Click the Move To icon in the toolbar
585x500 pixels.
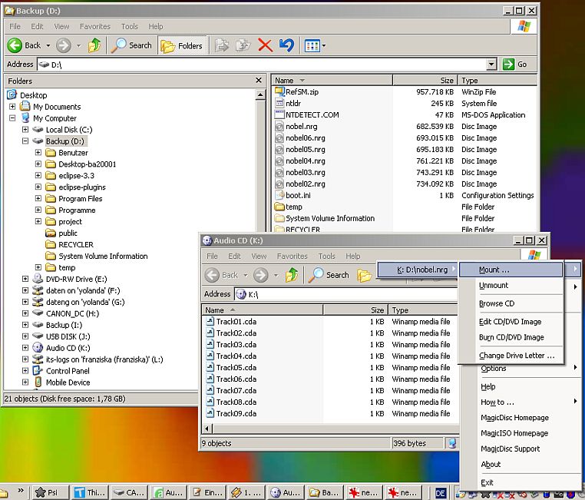click(222, 45)
